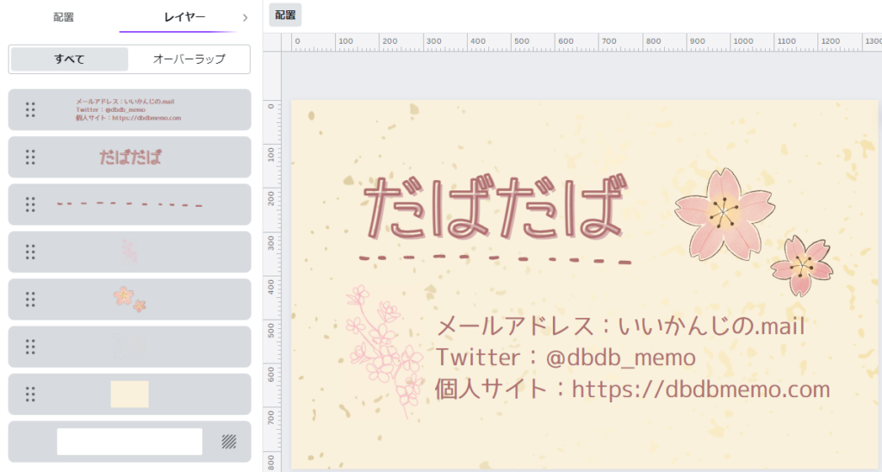Switch to the すべて layer view
This screenshot has width=882, height=472.
pyautogui.click(x=69, y=59)
